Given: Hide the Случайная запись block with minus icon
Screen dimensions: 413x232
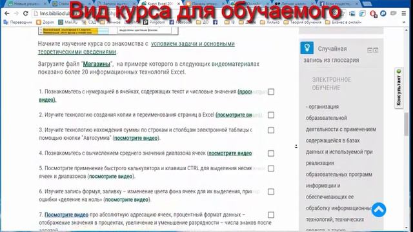Looking at the screenshot, I should tap(370, 50).
